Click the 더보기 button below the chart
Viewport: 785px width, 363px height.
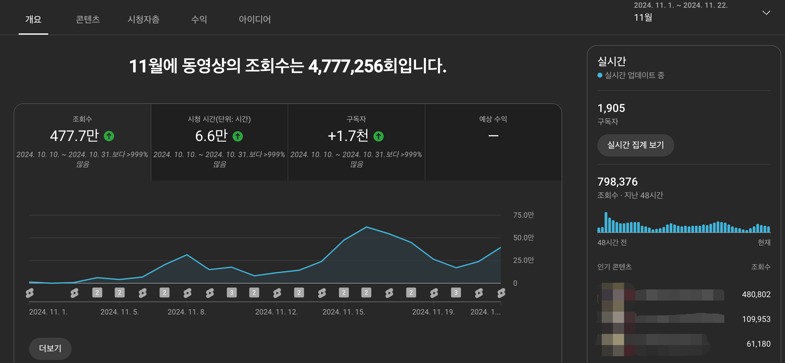50,348
